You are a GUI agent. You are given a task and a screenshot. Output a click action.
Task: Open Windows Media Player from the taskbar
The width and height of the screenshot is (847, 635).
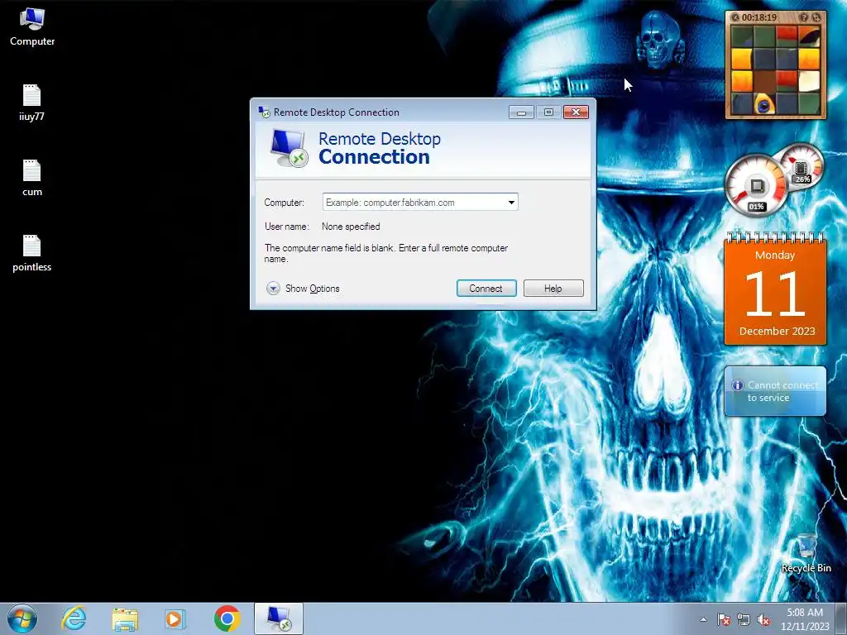coord(175,618)
